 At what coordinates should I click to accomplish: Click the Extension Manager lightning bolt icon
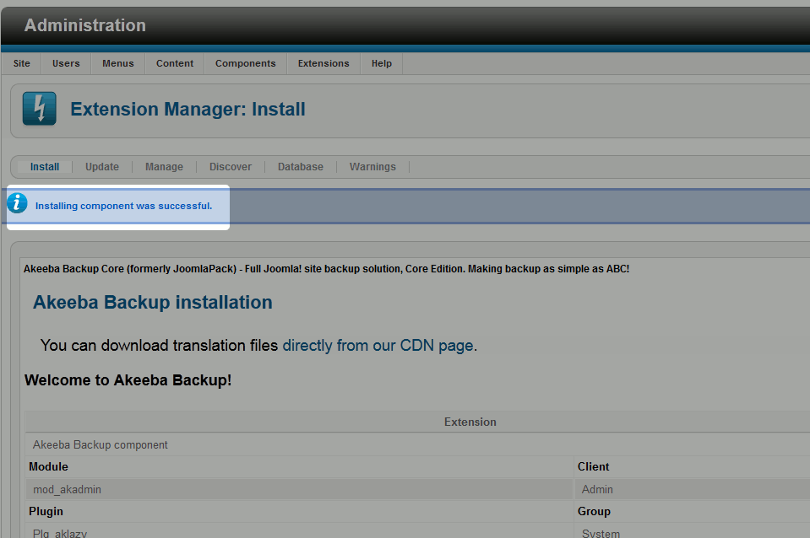pyautogui.click(x=39, y=109)
